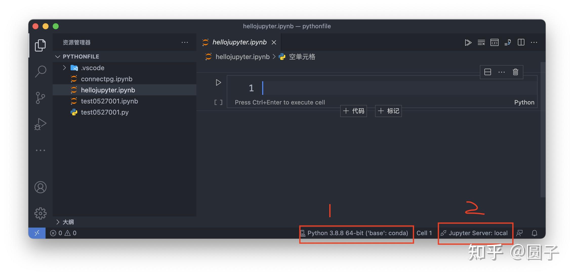
Task: Add a new code cell via 代码 button
Action: [353, 111]
